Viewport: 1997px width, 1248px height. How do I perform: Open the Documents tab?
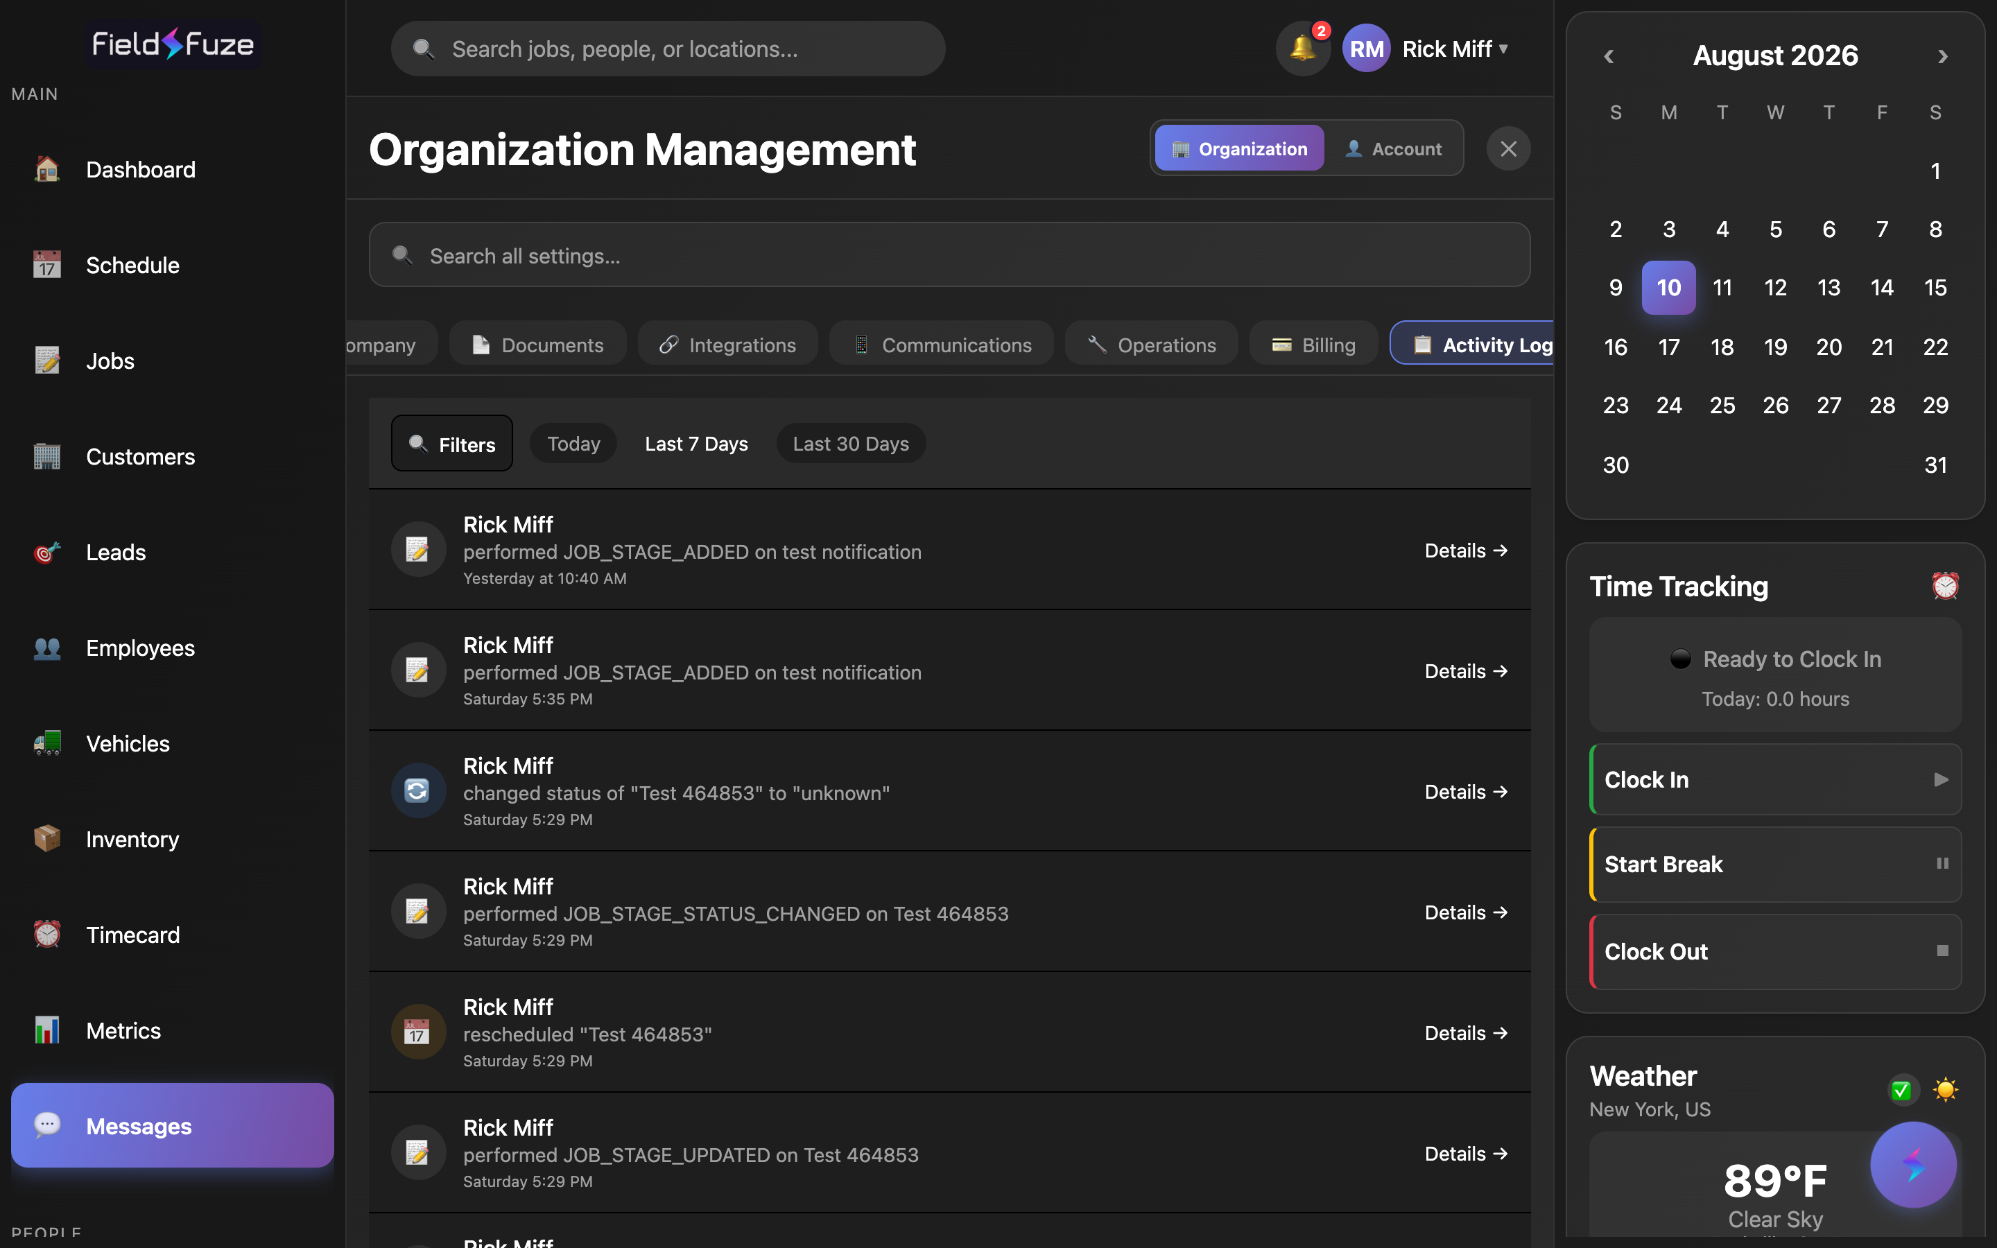coord(538,344)
